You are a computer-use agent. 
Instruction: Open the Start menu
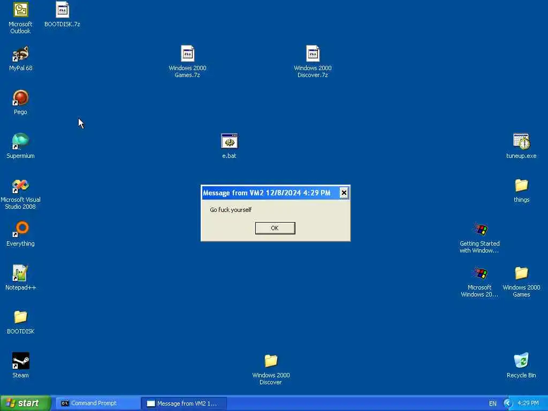tap(26, 404)
